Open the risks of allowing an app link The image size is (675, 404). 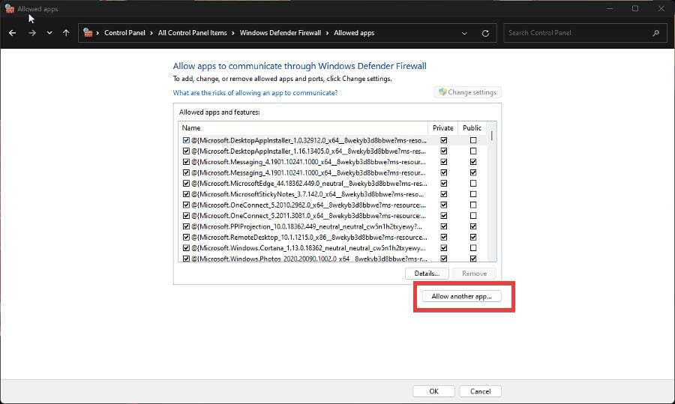(x=255, y=92)
